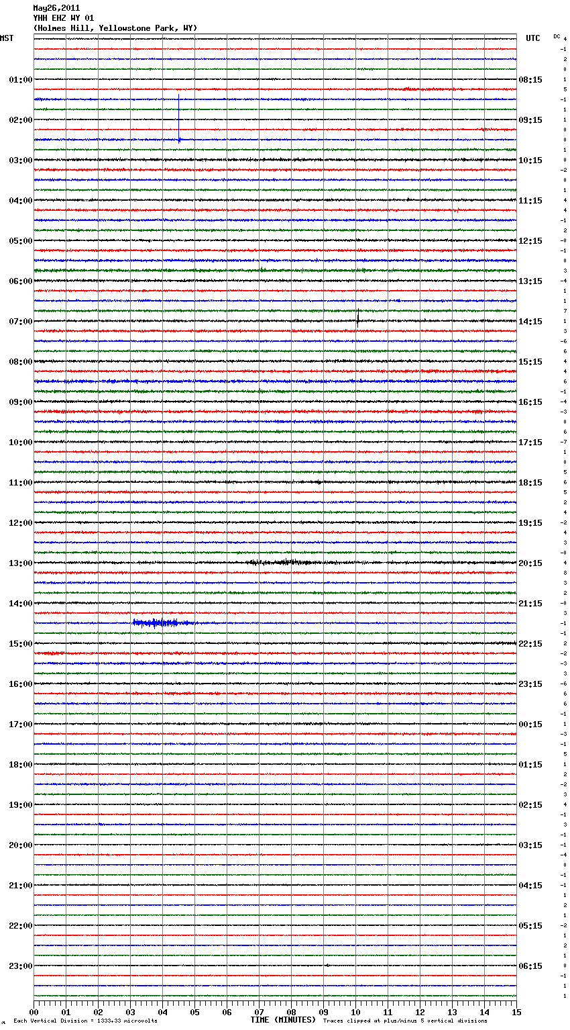Select the station code YHH EHZ WY 01
The image size is (570, 1030).
[64, 18]
